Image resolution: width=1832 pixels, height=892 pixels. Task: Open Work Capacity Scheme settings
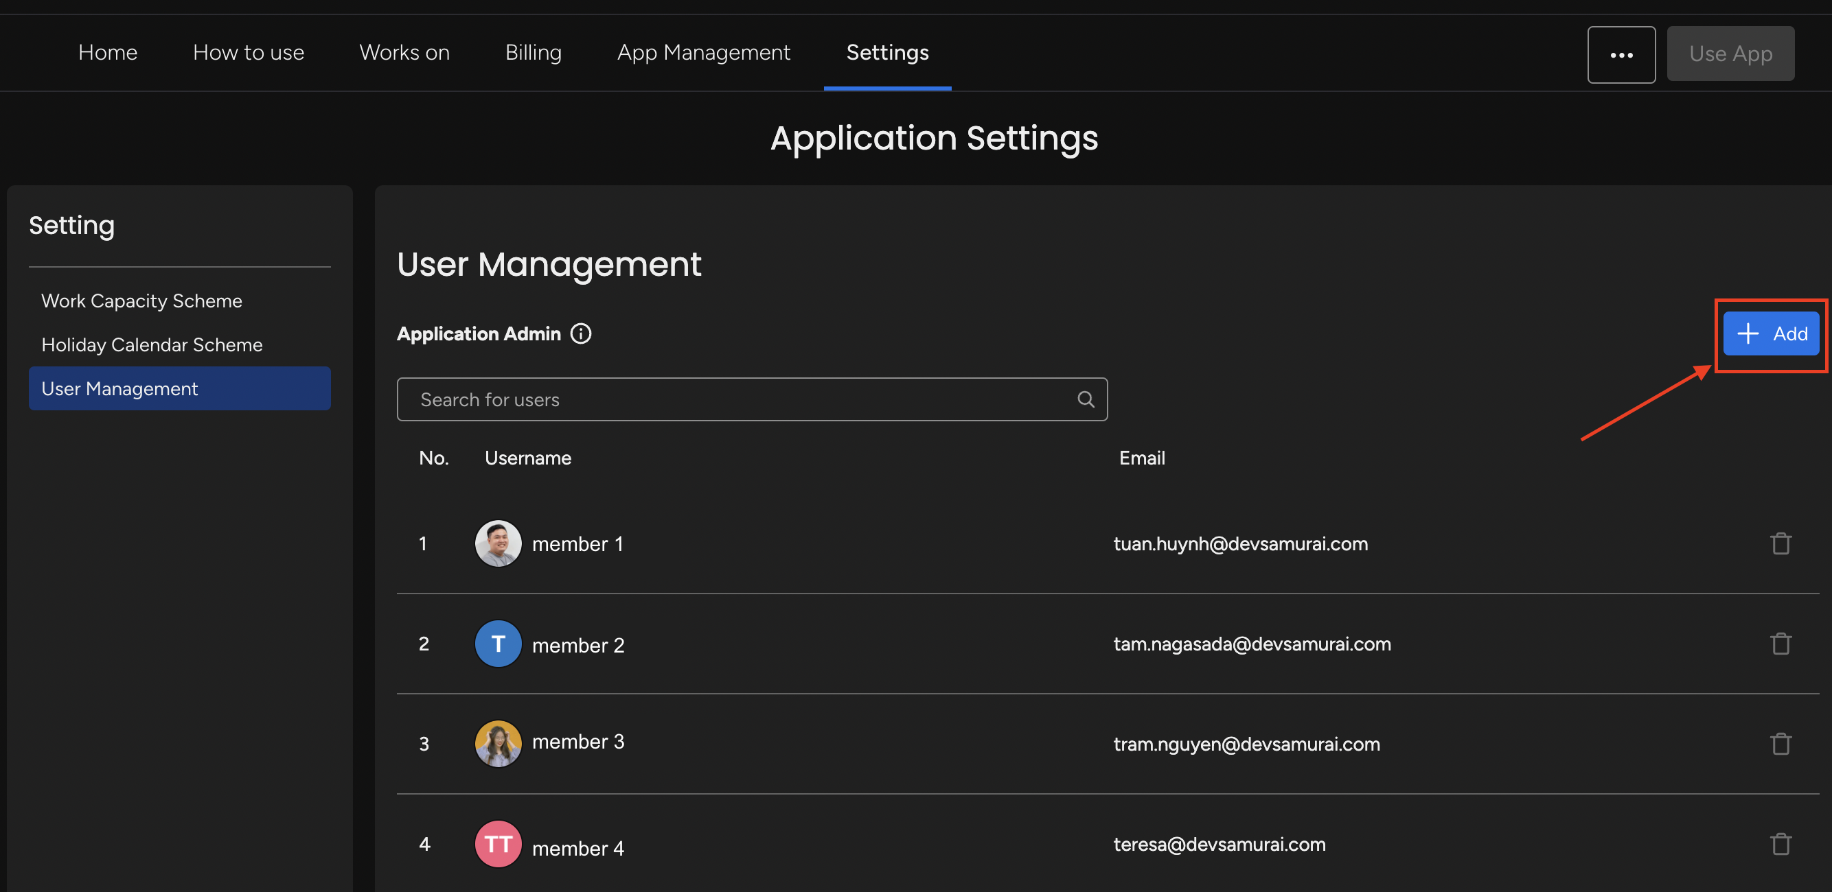click(x=141, y=300)
